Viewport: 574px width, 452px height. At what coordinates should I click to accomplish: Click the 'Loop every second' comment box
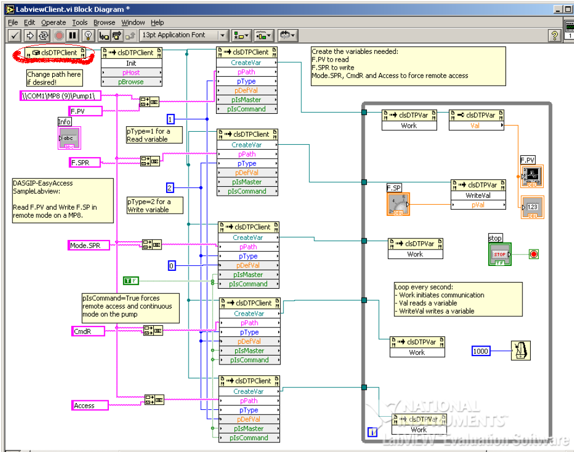click(458, 299)
